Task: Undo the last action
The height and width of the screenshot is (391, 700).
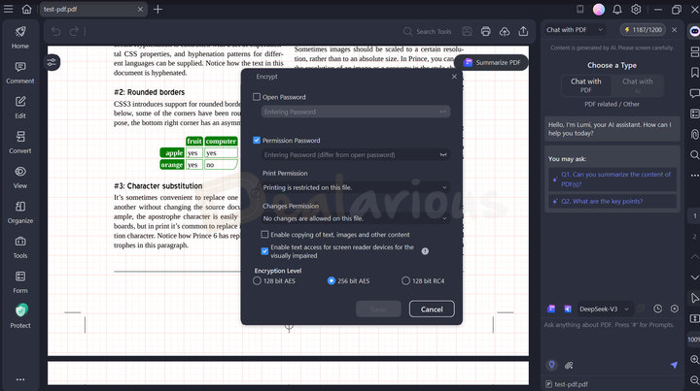Action: tap(55, 31)
